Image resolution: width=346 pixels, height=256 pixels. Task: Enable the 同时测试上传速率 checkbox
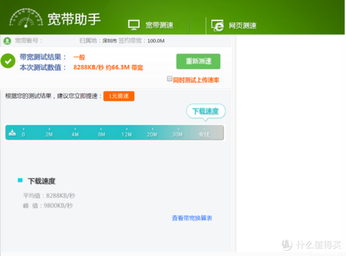pyautogui.click(x=169, y=78)
